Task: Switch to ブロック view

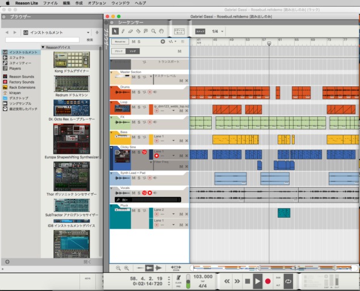Action: (x=119, y=51)
